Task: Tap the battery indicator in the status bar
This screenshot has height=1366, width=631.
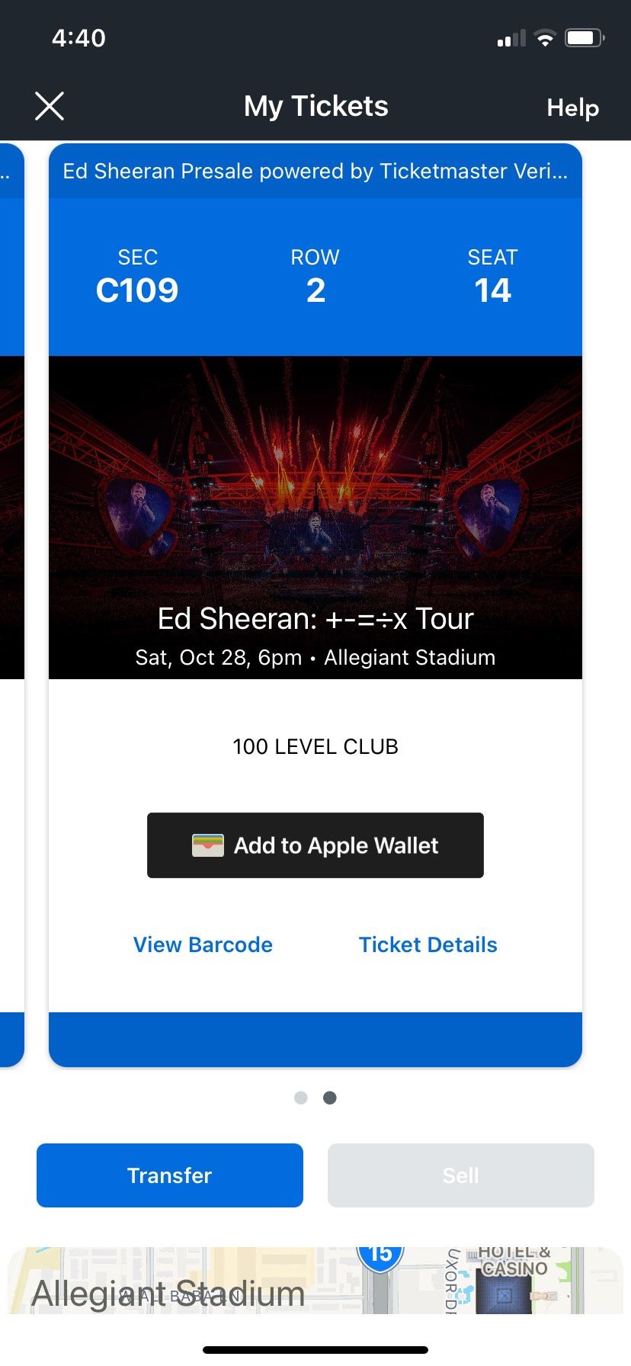Action: point(584,37)
